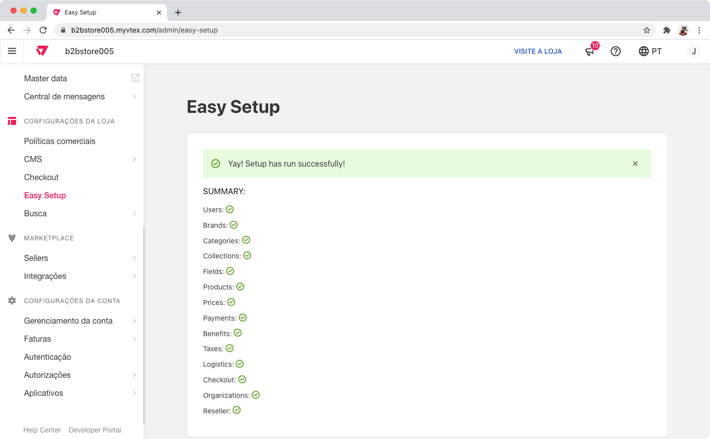
Task: Expand the Sellers submenu chevron
Action: [134, 258]
